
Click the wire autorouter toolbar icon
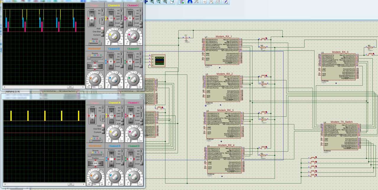click(x=182, y=2)
